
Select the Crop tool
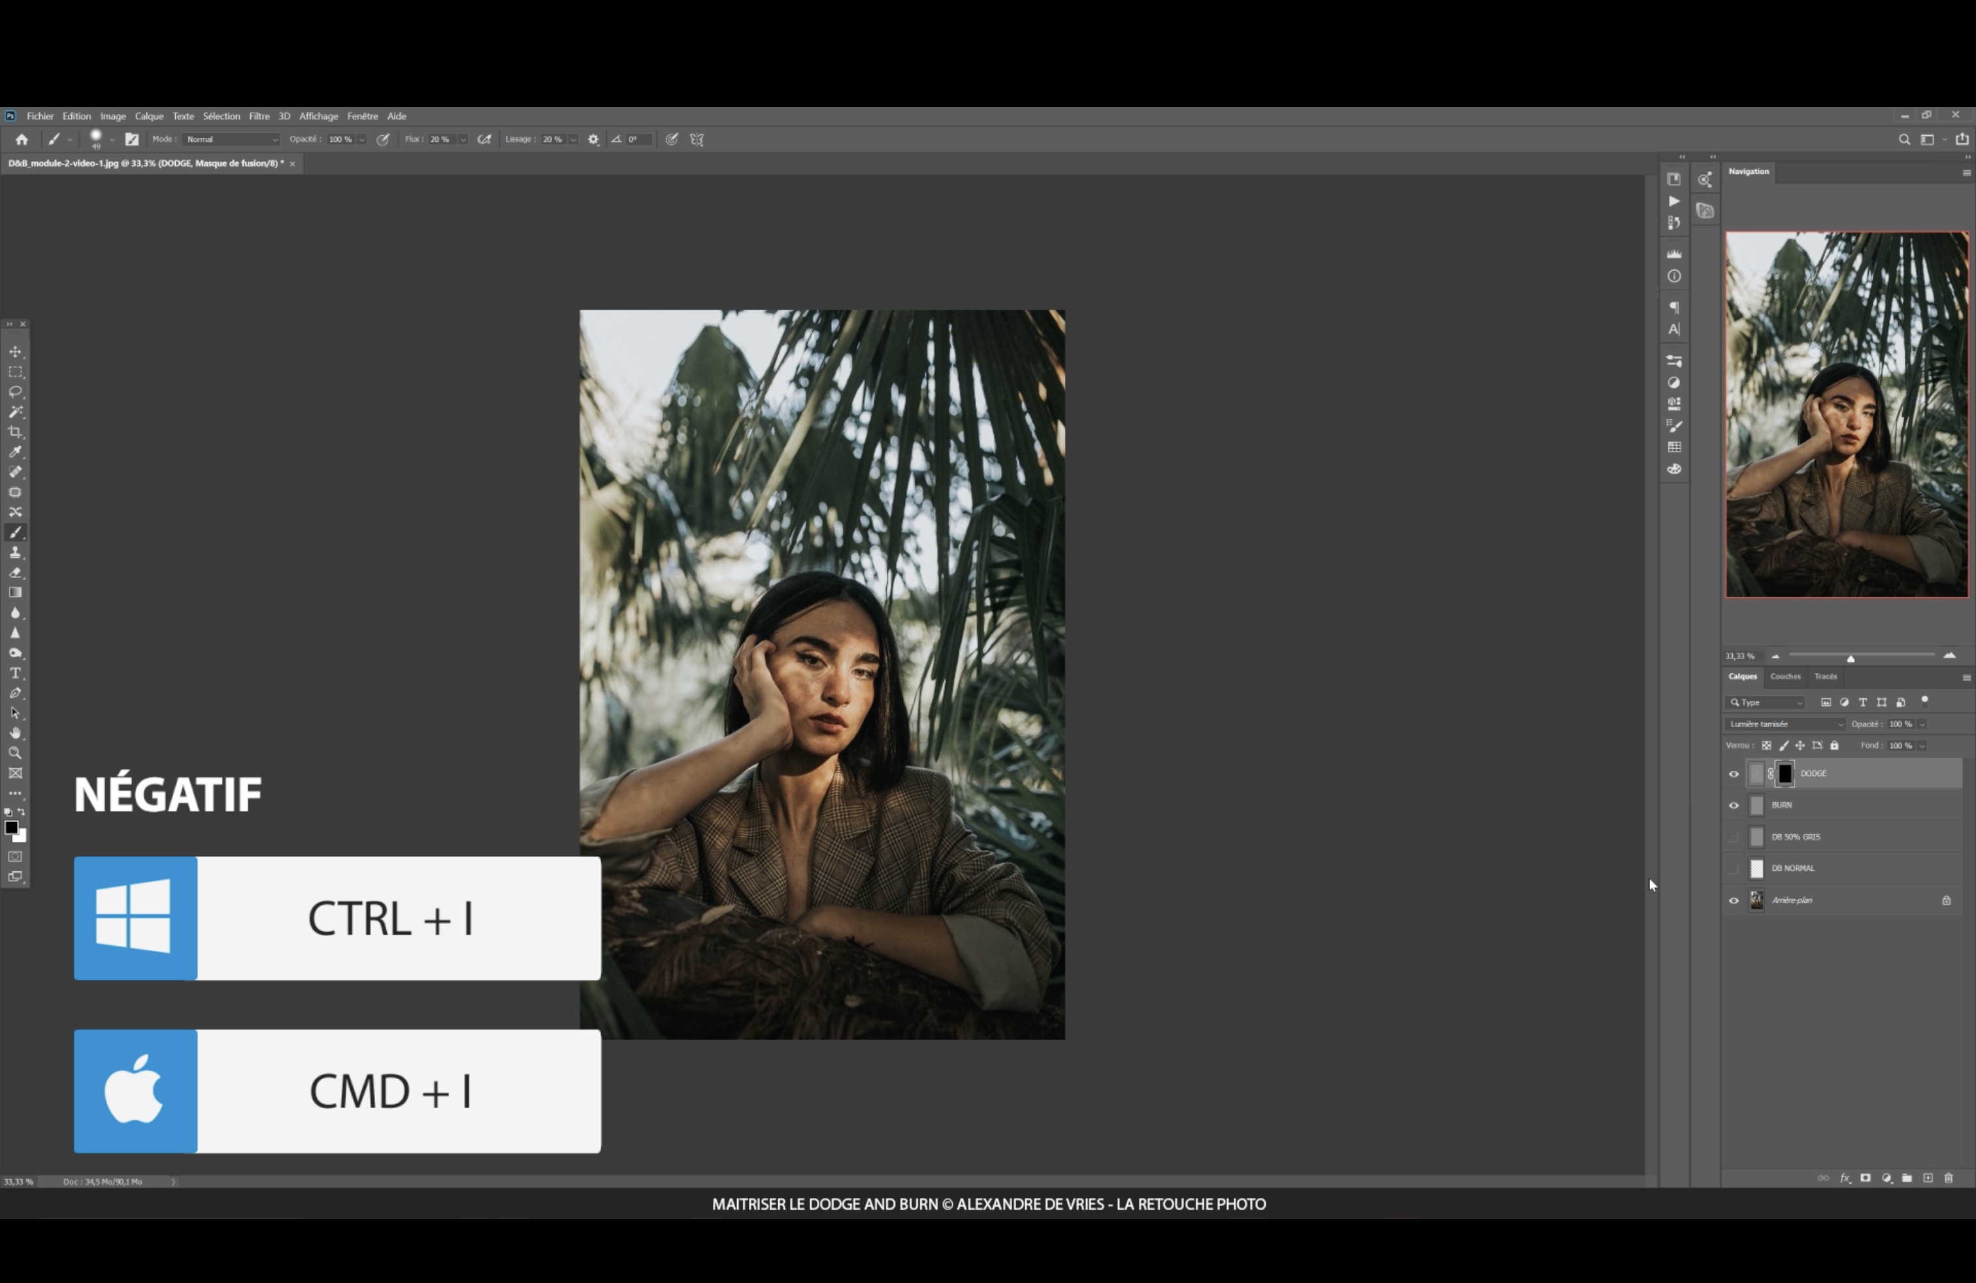[16, 432]
